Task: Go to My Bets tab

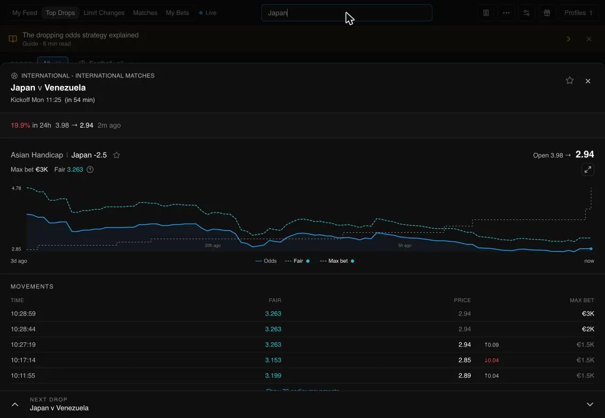Action: (x=177, y=13)
